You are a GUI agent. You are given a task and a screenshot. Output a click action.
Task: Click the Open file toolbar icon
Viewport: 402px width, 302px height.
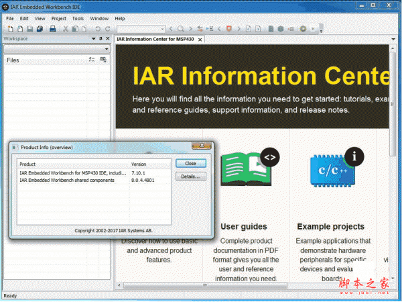click(x=20, y=29)
